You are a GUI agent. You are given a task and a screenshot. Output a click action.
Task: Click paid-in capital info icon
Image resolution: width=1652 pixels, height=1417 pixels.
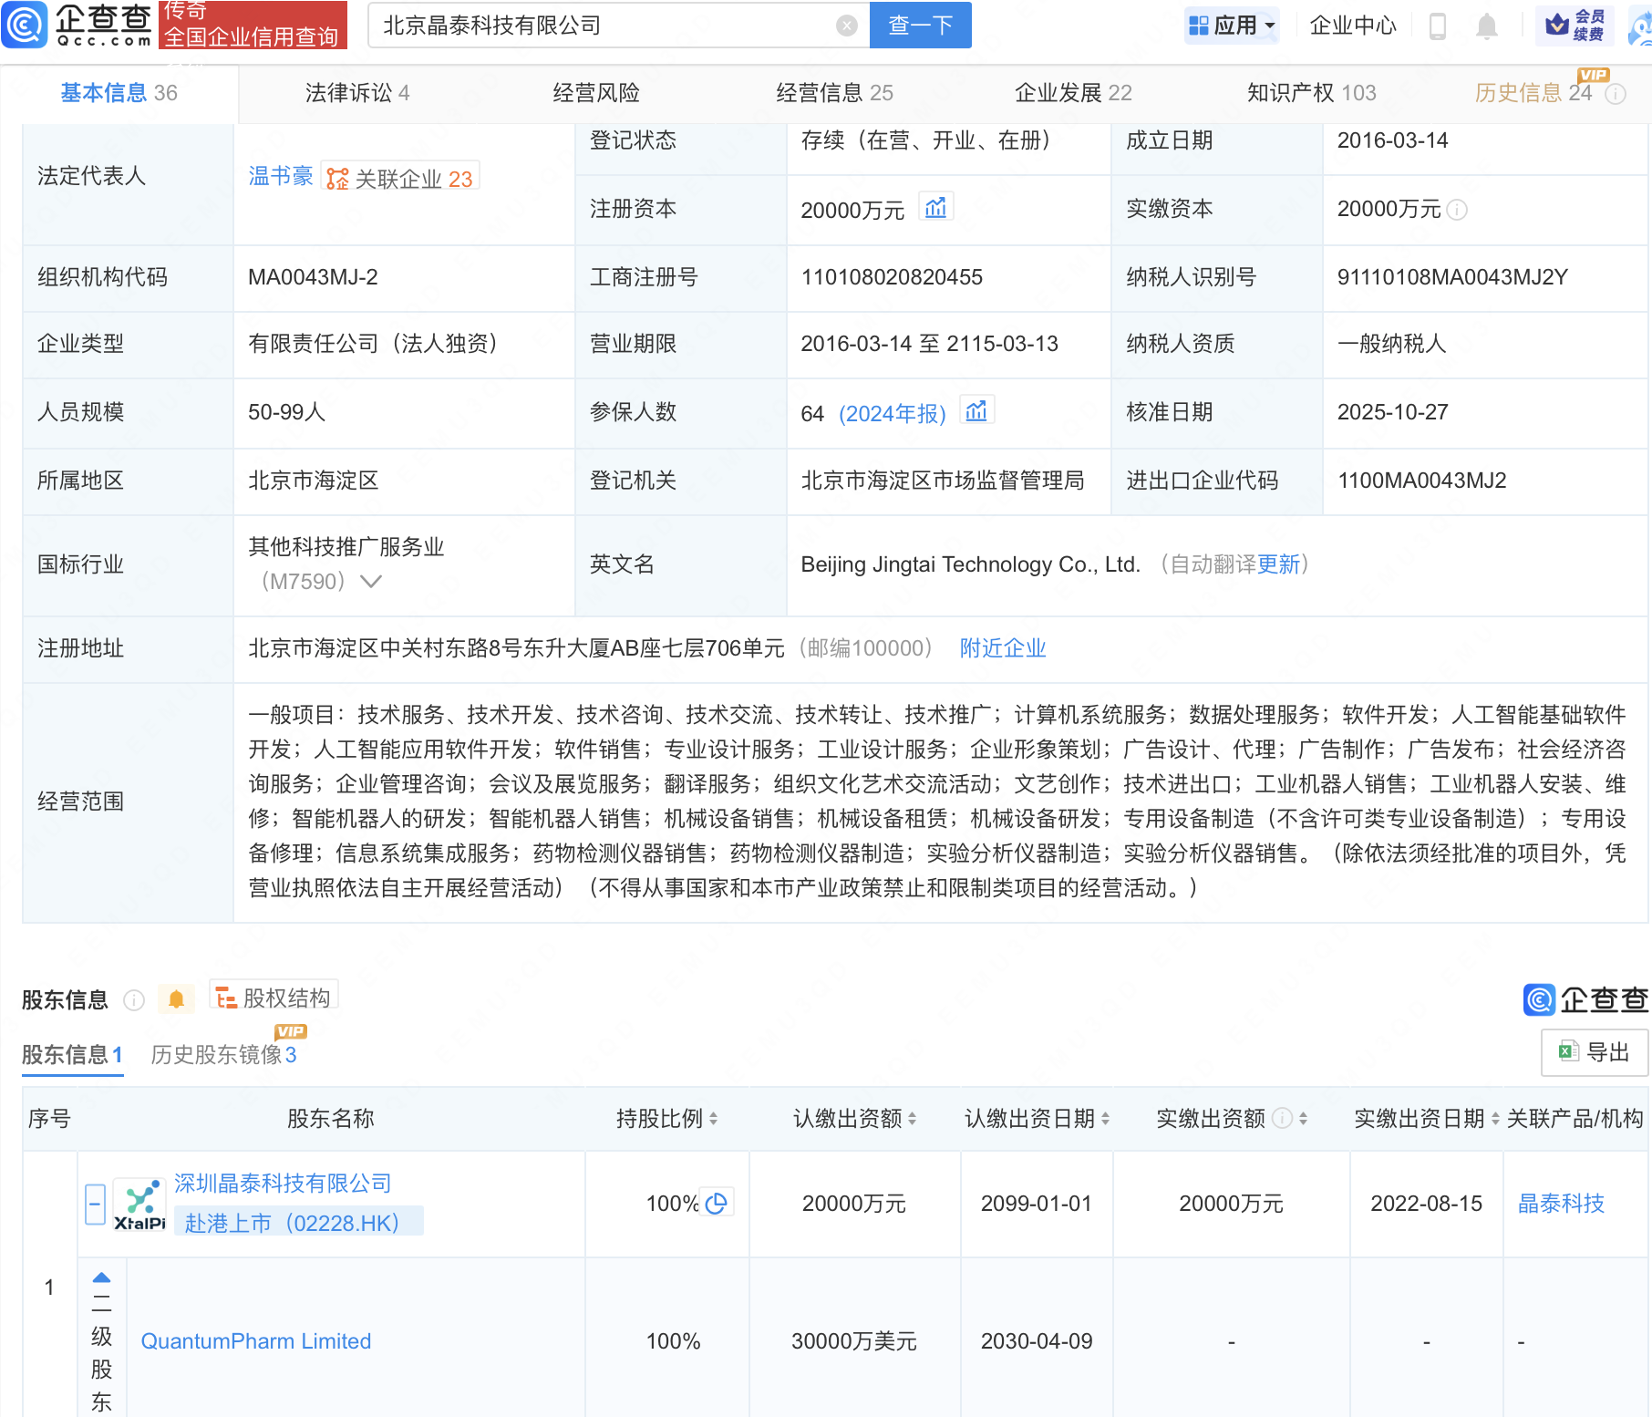(x=1458, y=210)
